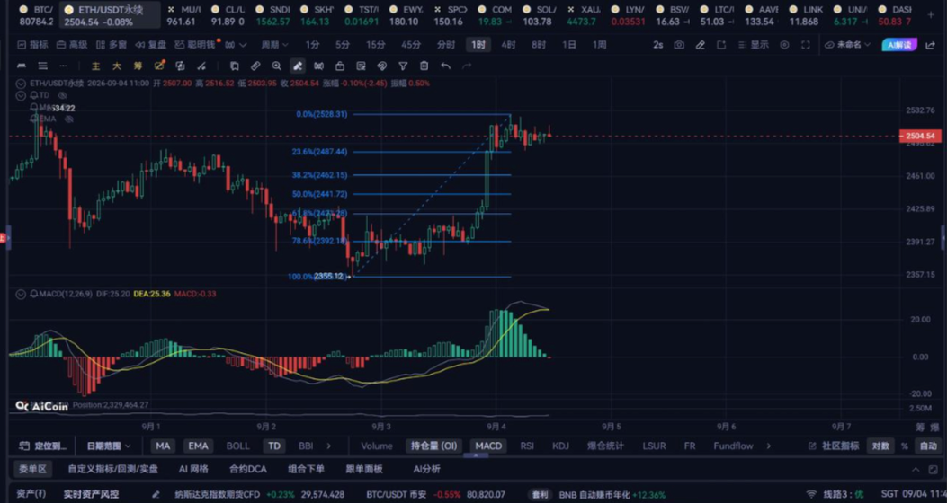This screenshot has height=503, width=947.
Task: Open the 合约DCA panel
Action: (247, 469)
